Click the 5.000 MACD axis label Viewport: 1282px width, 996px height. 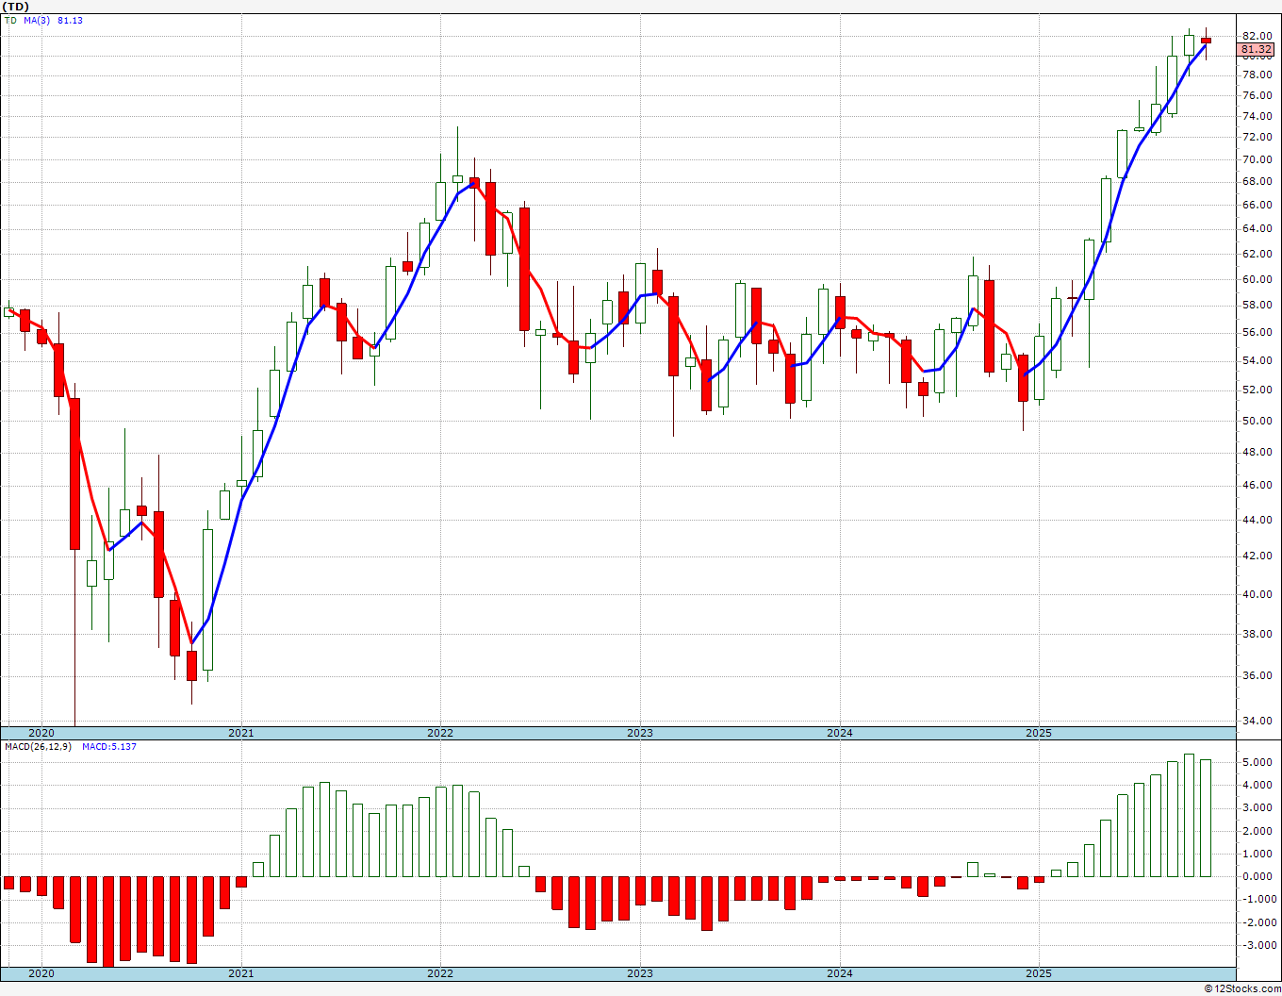(x=1258, y=762)
